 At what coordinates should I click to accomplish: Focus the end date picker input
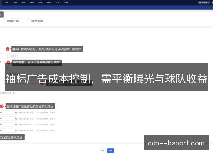pos(22,56)
